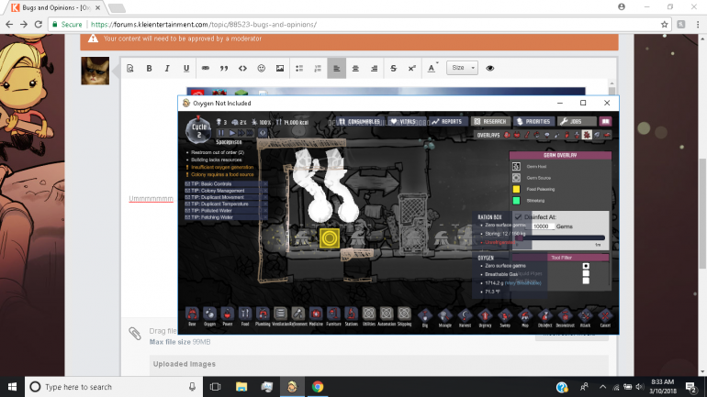Toggle the red alert button near speed controls
707x397 pixels.
coord(263,133)
